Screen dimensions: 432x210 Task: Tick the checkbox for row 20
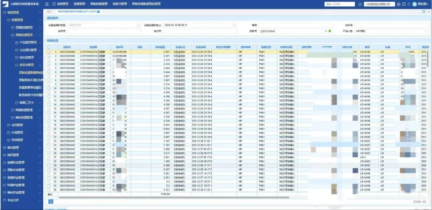click(x=49, y=129)
